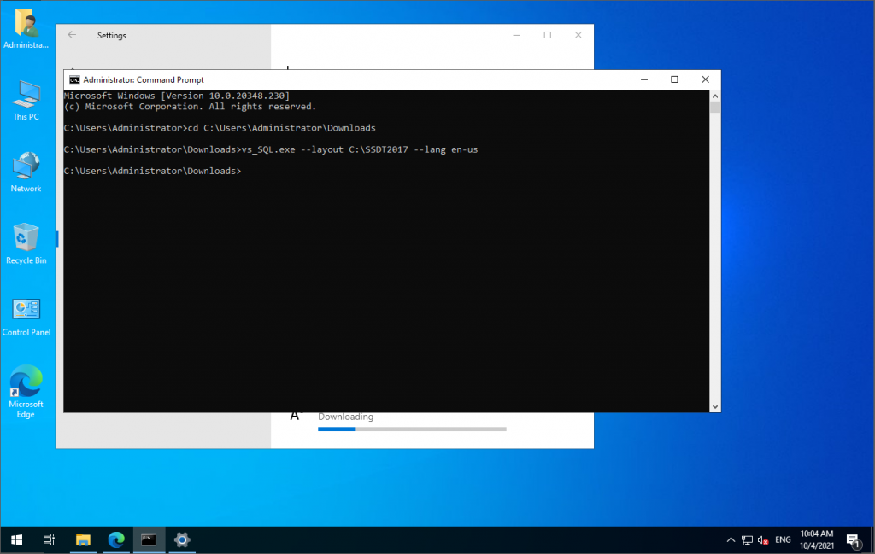Go back in the Settings window
Image resolution: width=875 pixels, height=554 pixels.
(72, 35)
